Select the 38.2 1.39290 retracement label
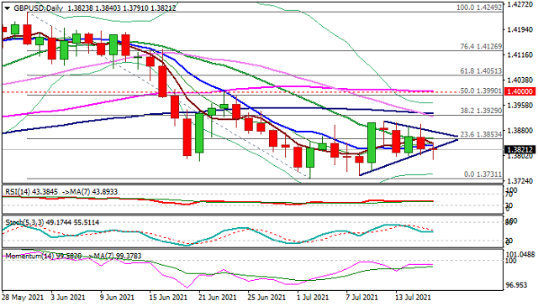The height and width of the screenshot is (306, 538). point(481,111)
